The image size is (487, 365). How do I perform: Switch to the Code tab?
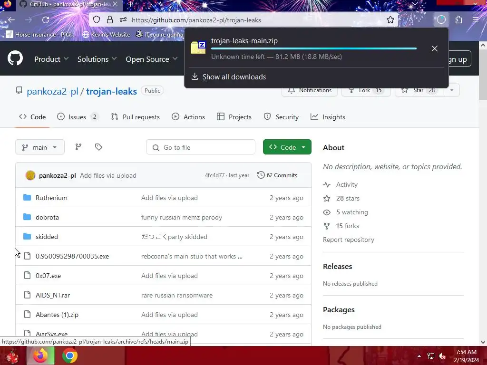(32, 117)
